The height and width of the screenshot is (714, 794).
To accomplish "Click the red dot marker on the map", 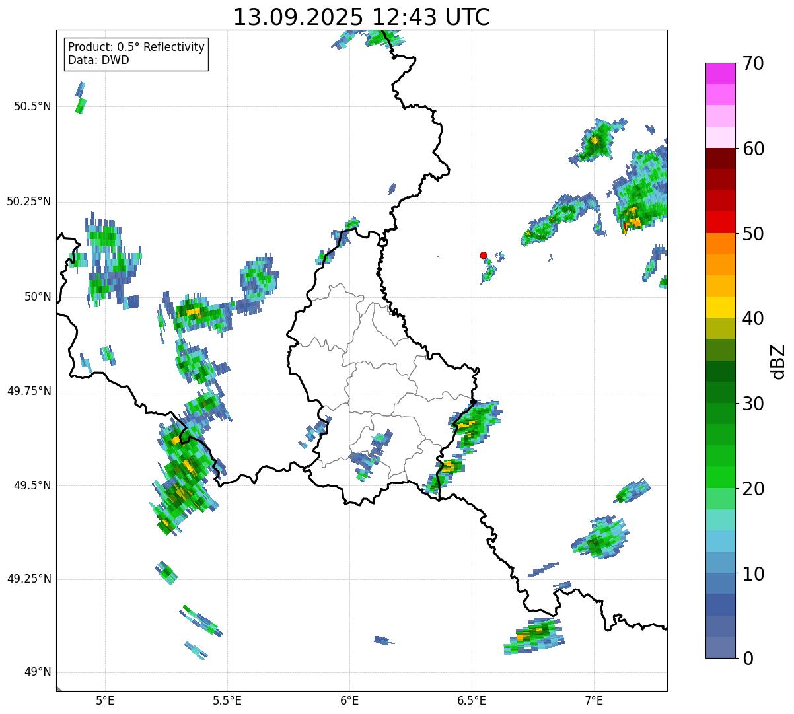I will 484,256.
